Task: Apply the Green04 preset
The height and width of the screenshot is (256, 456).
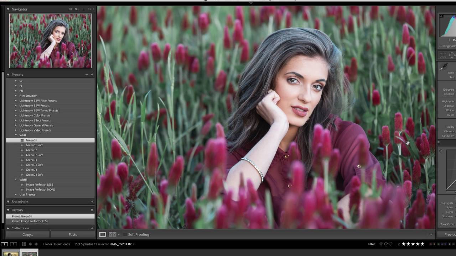Action: coord(50,170)
